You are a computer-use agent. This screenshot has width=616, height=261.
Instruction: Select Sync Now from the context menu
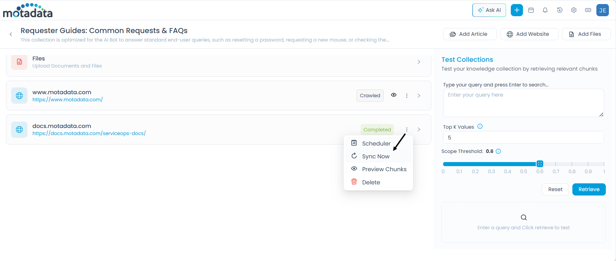pyautogui.click(x=375, y=156)
